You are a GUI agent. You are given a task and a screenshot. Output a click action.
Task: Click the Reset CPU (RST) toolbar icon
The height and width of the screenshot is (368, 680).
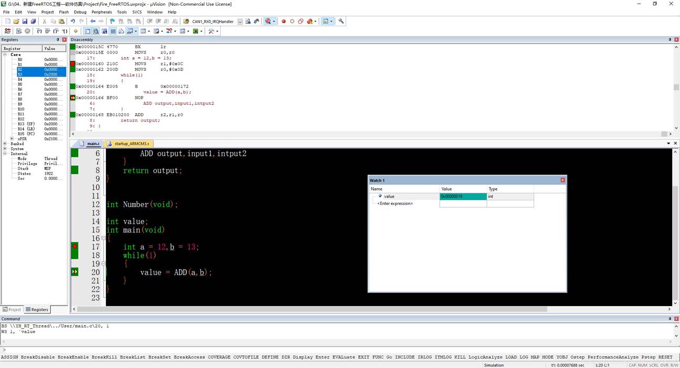8,31
